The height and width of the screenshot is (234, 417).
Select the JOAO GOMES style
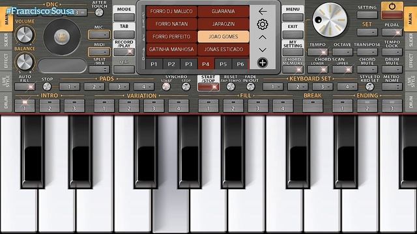(223, 36)
